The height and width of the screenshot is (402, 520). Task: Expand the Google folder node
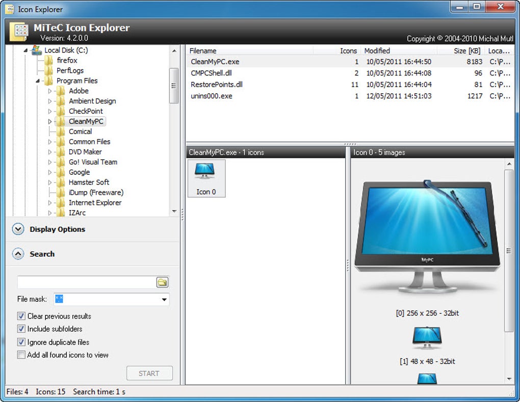(x=50, y=172)
